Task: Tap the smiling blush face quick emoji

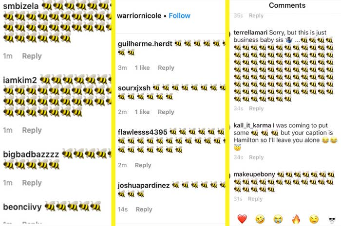Action: click(314, 219)
